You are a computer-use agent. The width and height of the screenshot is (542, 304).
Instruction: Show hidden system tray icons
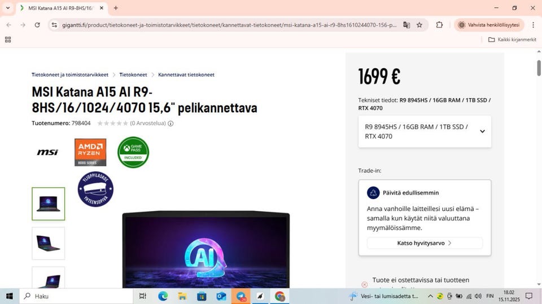point(430,296)
